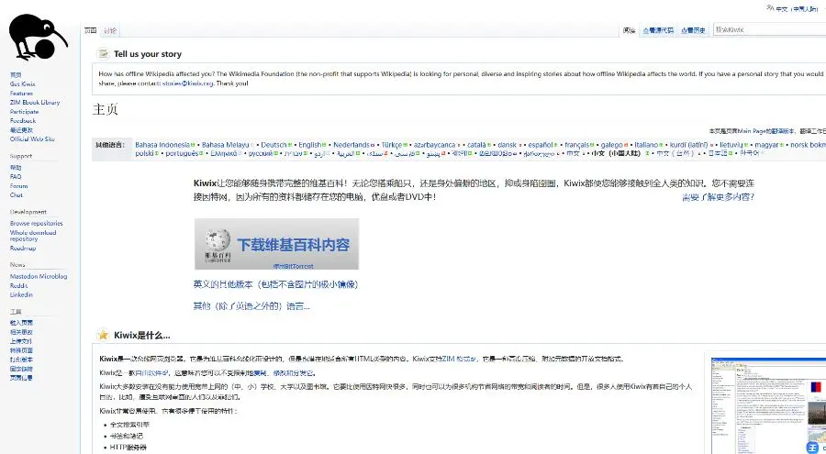Click the blue floating badge at bottom right

coord(813,447)
